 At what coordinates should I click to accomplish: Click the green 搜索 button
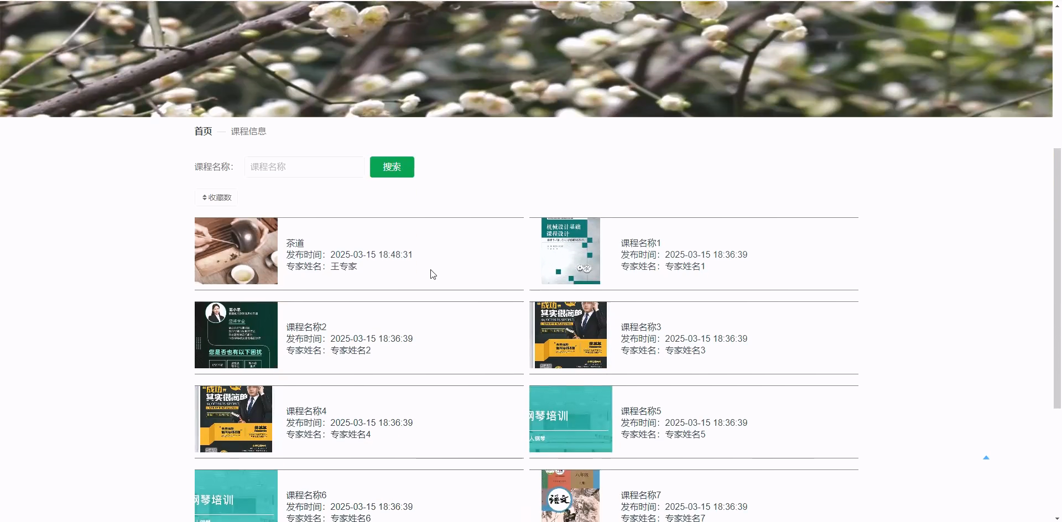[x=392, y=167]
